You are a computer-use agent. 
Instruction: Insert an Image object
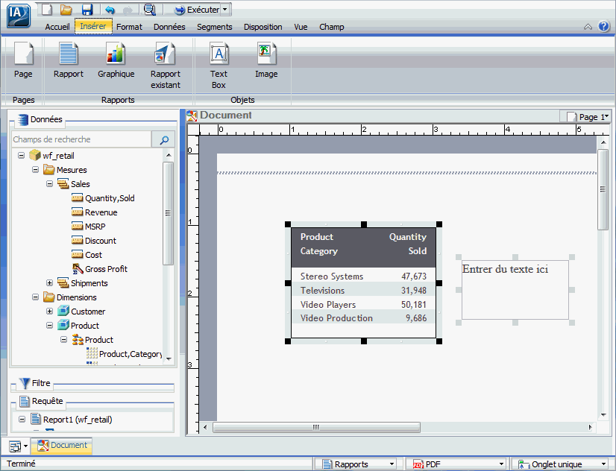tap(266, 60)
